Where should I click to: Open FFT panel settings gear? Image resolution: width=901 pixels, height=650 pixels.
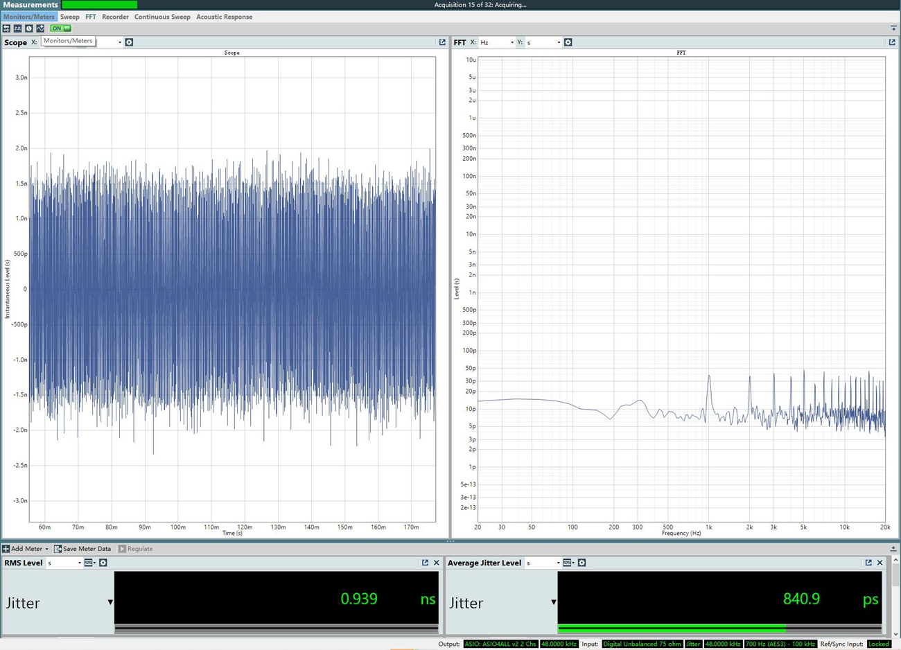[x=568, y=42]
